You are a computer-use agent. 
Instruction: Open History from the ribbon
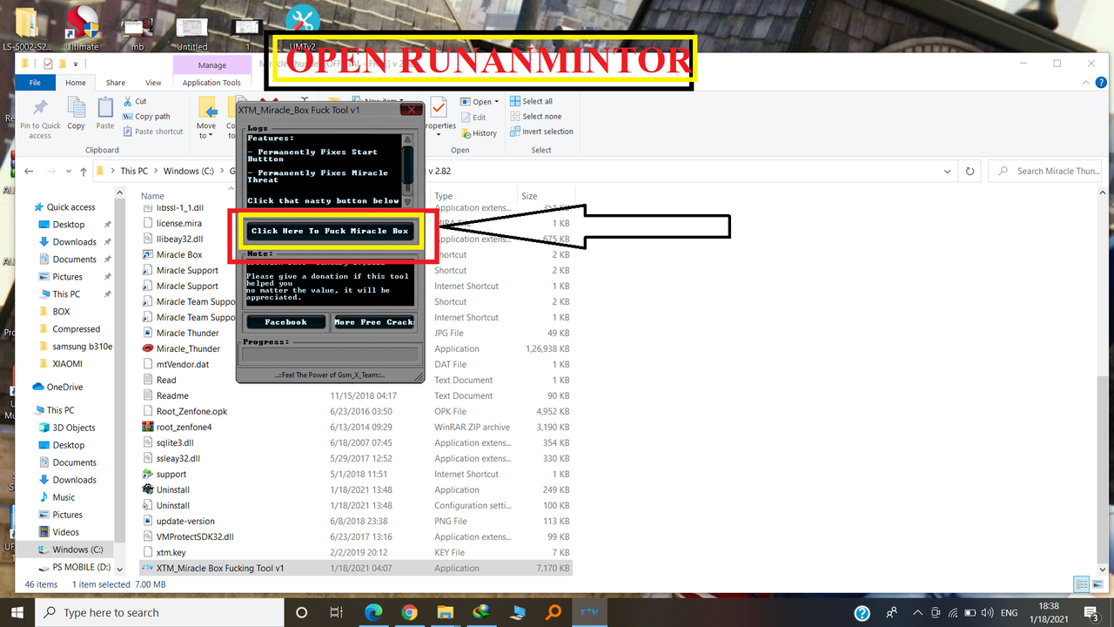[x=478, y=133]
